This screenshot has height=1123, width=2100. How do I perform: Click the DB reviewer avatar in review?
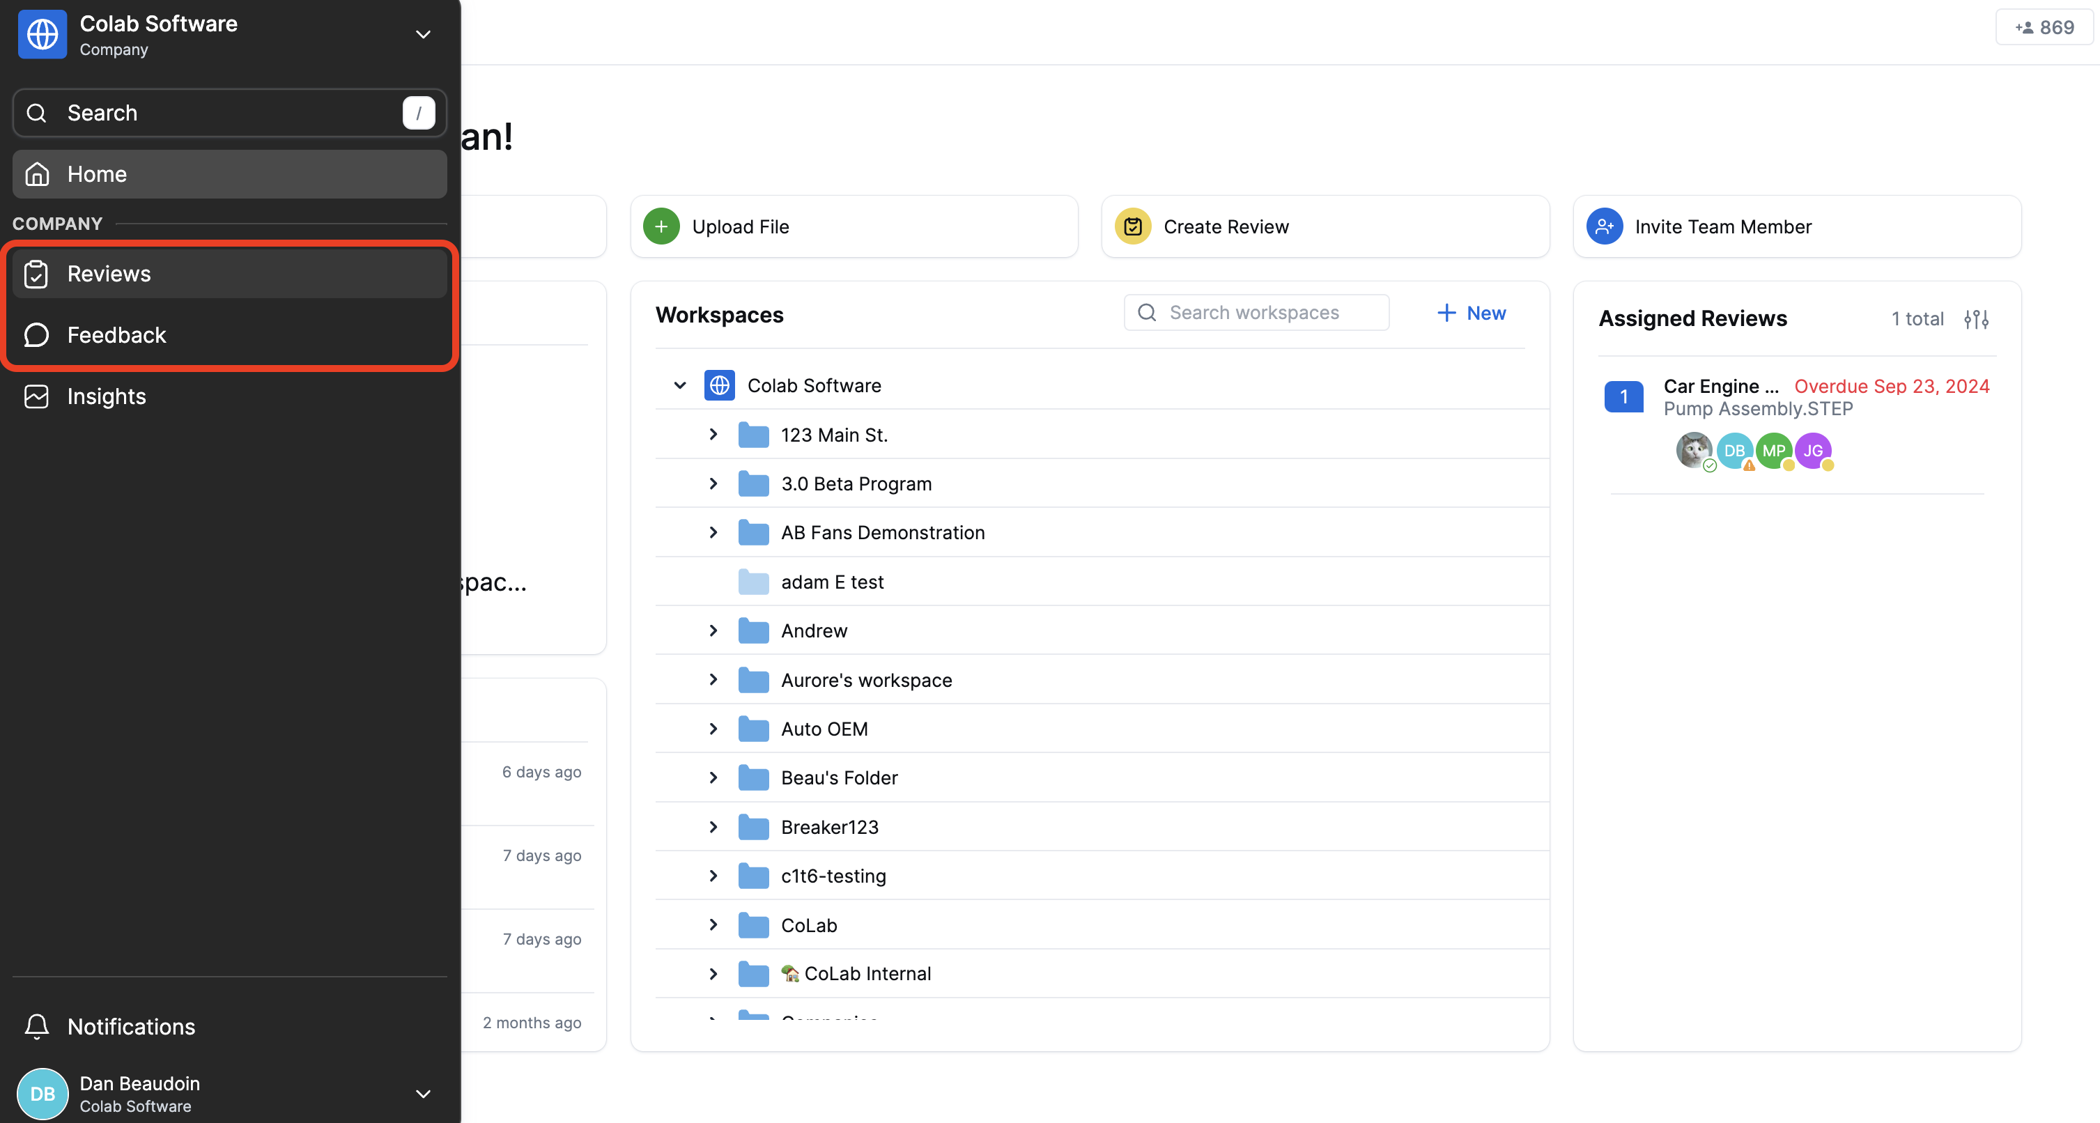tap(1734, 451)
